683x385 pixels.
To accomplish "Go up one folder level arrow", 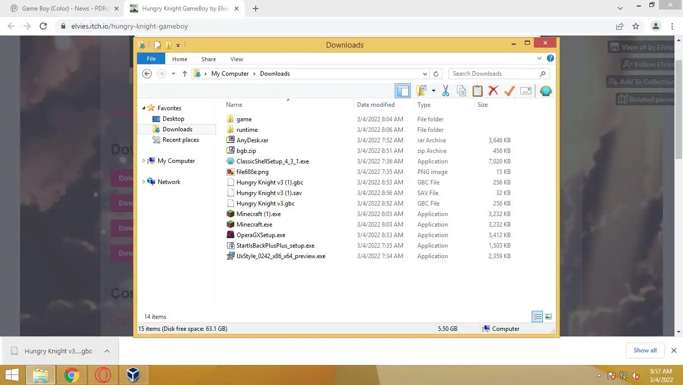I will click(x=185, y=74).
